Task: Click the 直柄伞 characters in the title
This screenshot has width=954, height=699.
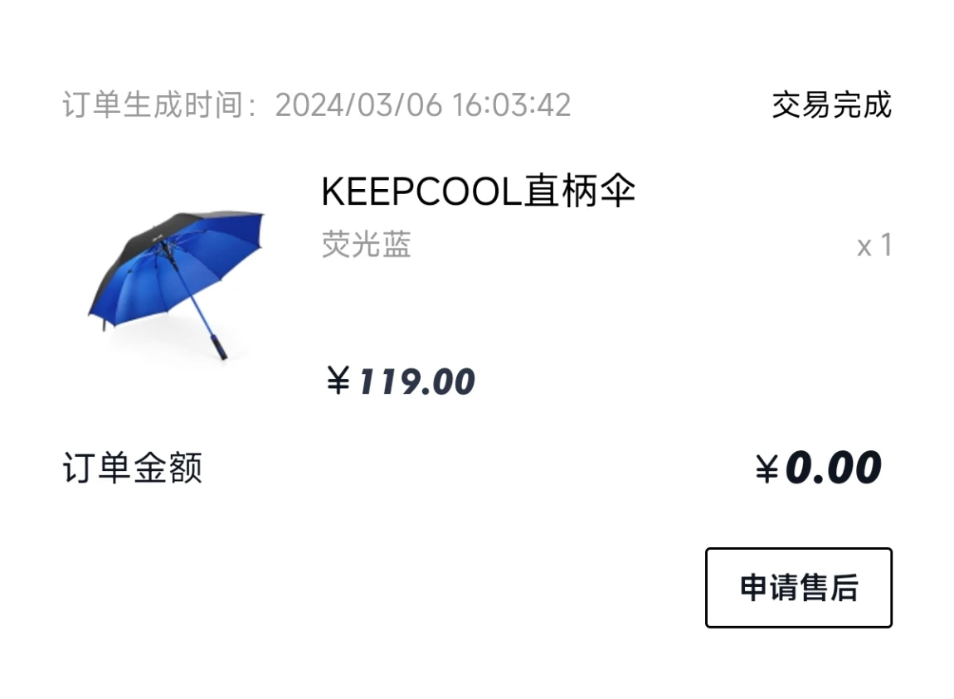Action: 581,191
